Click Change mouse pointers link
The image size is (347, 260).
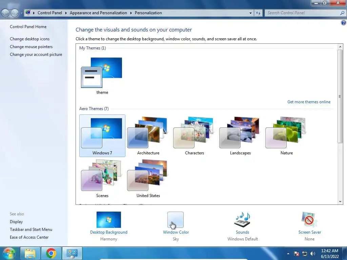(x=31, y=47)
